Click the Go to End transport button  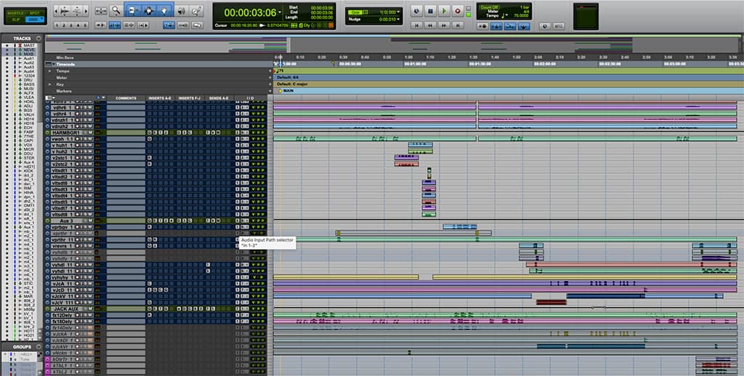tap(458, 25)
